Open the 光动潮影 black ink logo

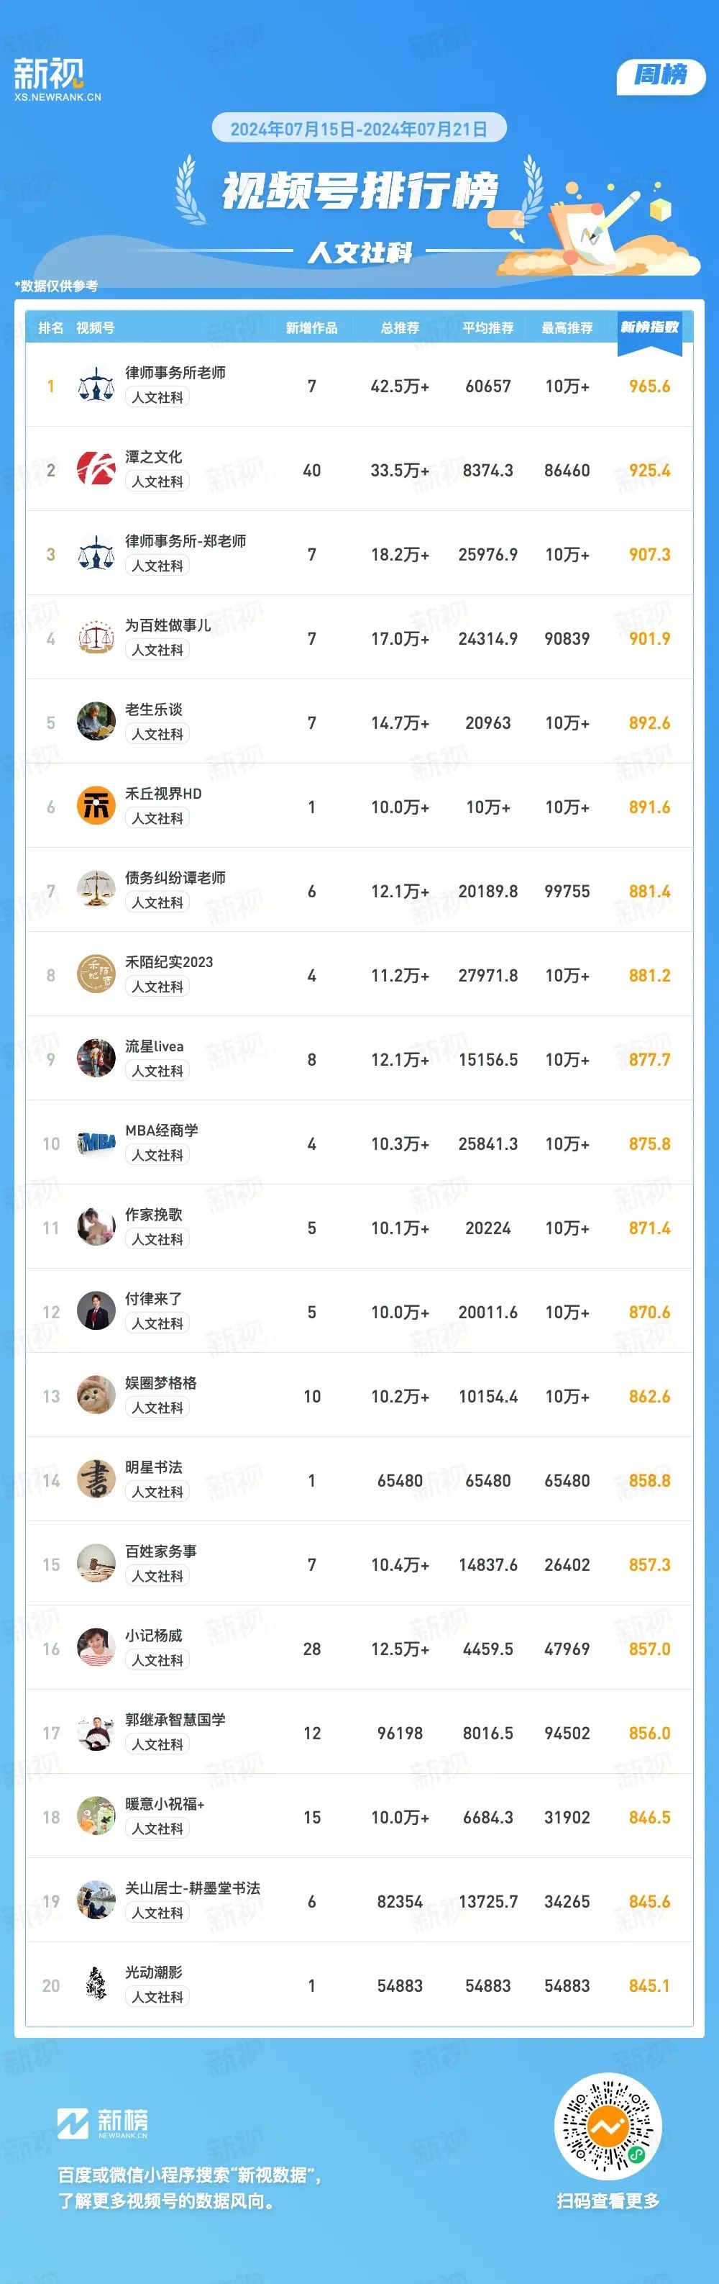click(96, 1986)
